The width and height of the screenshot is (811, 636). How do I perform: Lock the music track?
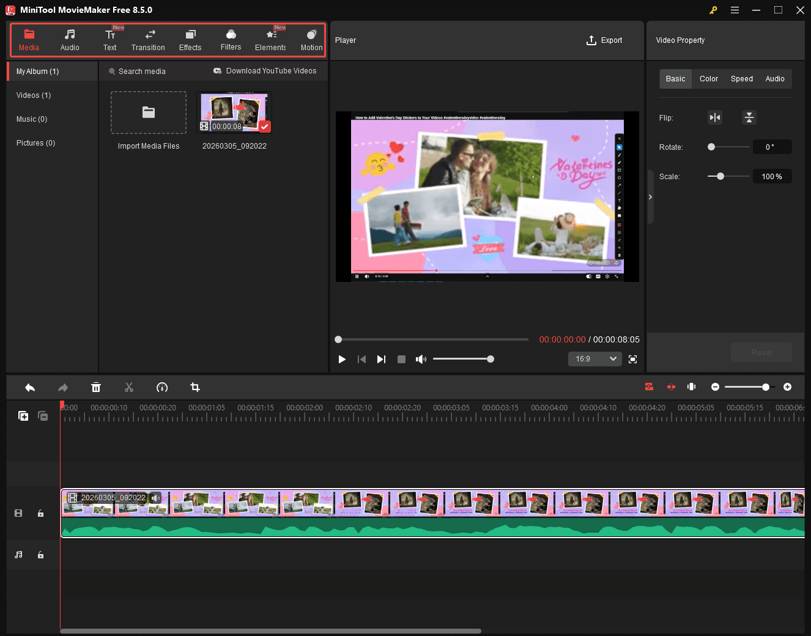coord(40,555)
